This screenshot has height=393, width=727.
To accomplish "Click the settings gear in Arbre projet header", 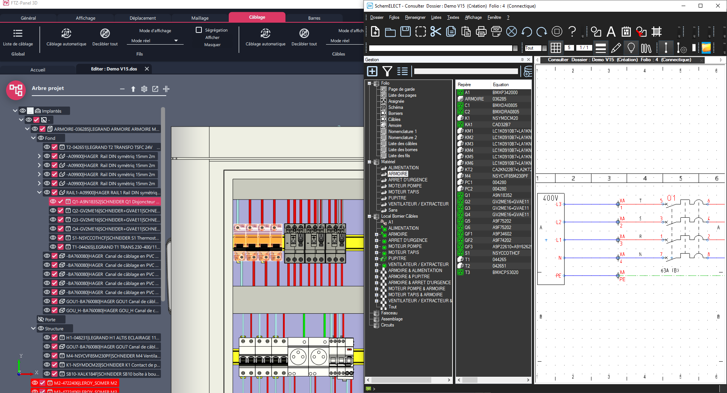I will (144, 89).
